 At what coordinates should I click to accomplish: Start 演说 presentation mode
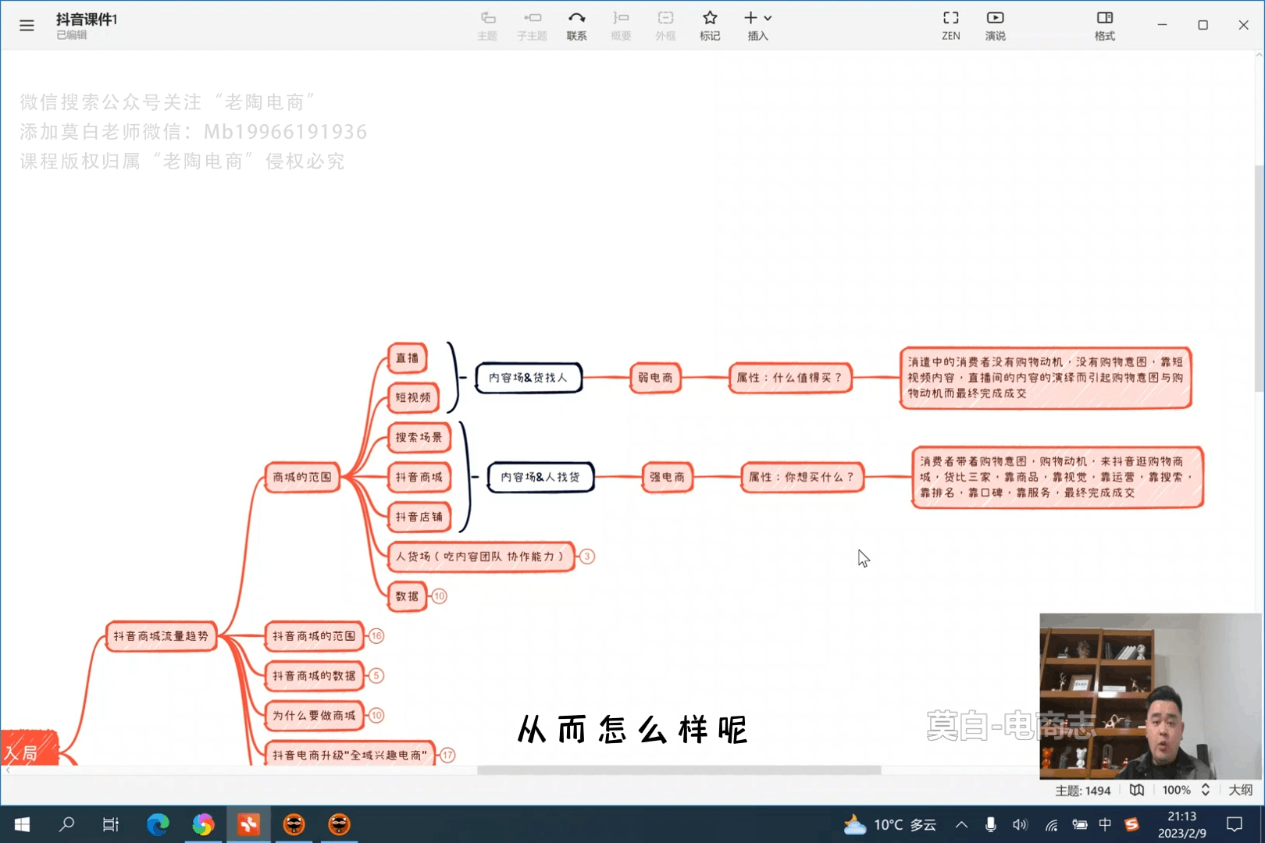tap(995, 26)
